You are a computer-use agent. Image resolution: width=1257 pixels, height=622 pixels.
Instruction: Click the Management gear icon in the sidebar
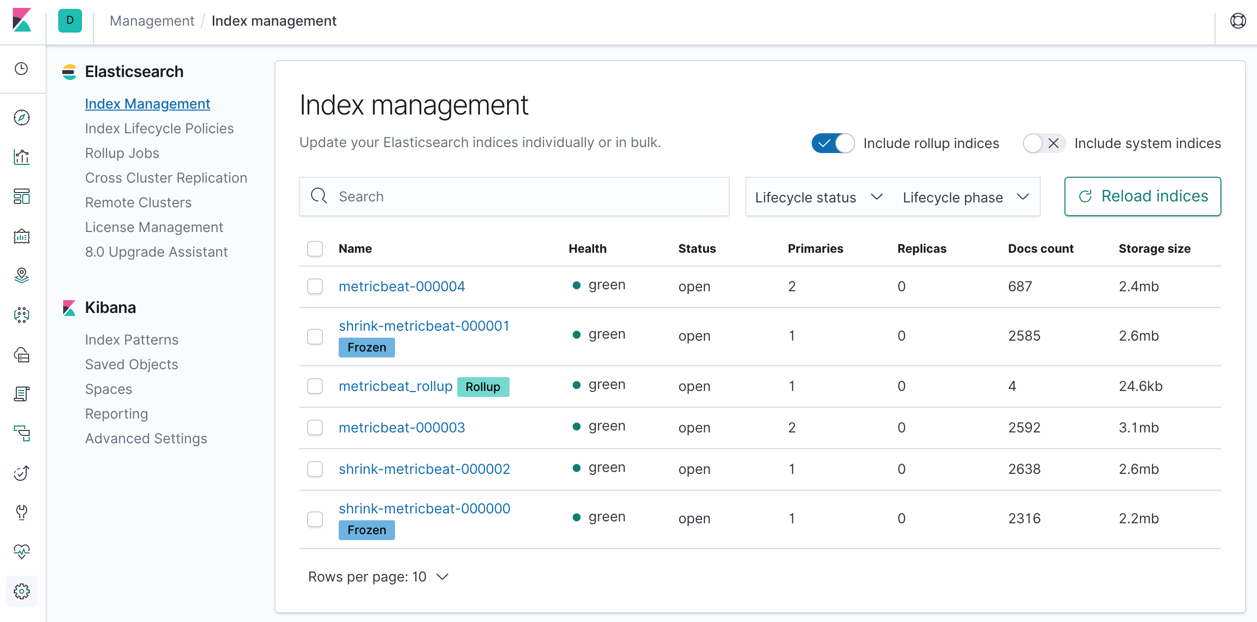tap(22, 591)
